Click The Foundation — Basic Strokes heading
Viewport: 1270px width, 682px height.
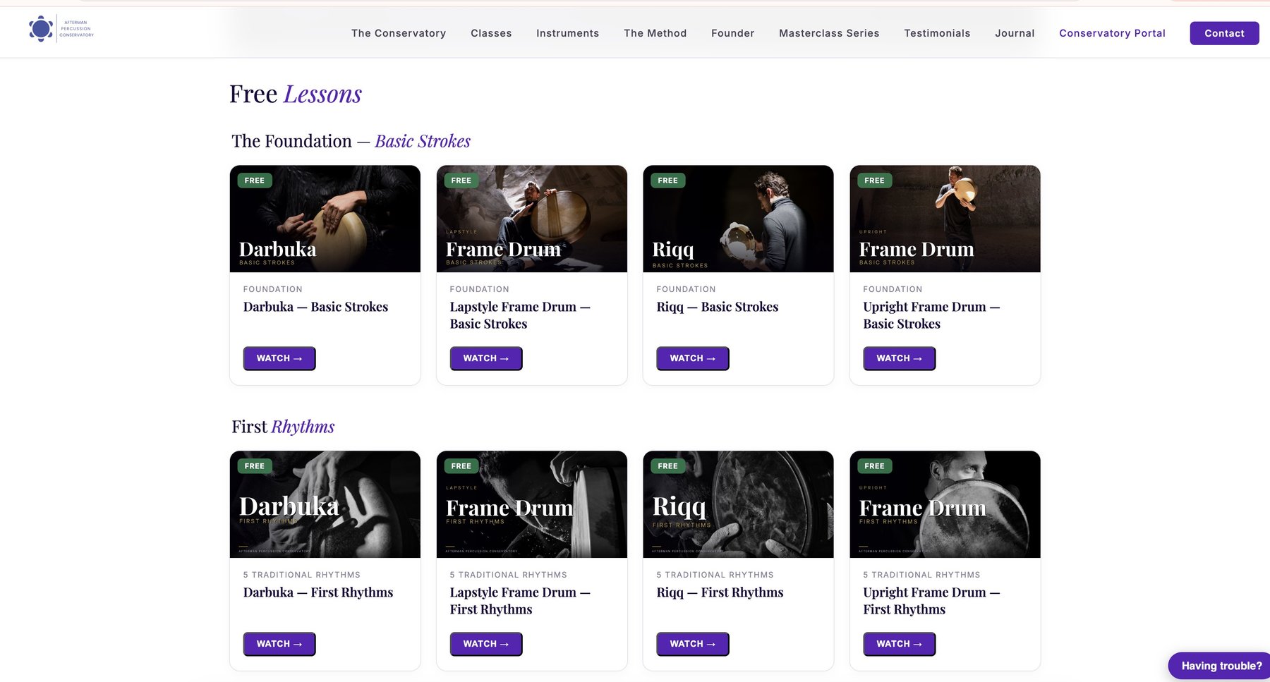coord(351,141)
